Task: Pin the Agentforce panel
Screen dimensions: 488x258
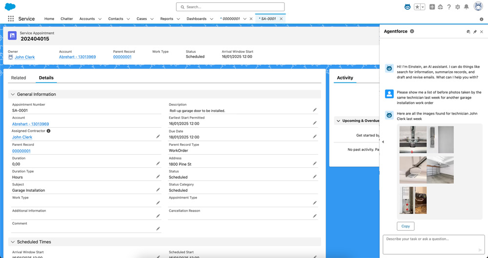Action: [x=475, y=32]
